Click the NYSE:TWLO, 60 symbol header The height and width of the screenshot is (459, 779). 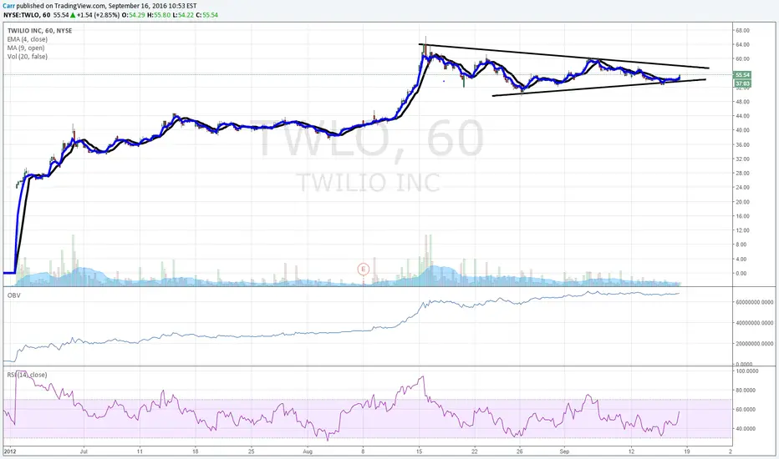(x=27, y=15)
